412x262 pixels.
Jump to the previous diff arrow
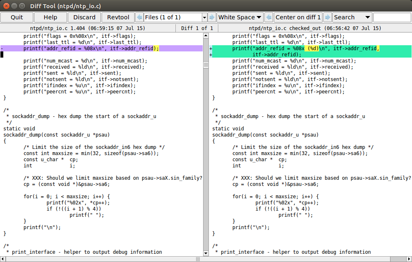269,17
